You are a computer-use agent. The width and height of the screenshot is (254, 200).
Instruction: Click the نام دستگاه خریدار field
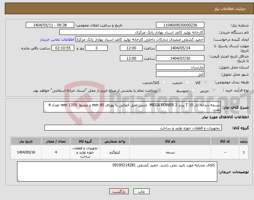(x=132, y=32)
